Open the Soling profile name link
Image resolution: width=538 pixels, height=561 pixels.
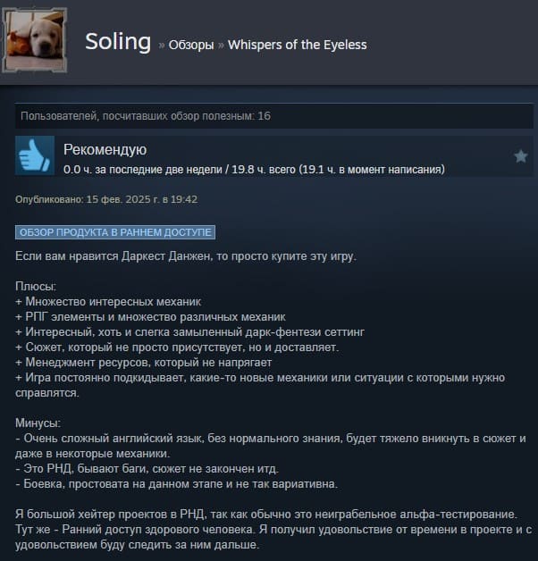118,41
